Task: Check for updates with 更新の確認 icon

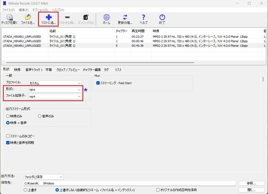Action: 125,19
